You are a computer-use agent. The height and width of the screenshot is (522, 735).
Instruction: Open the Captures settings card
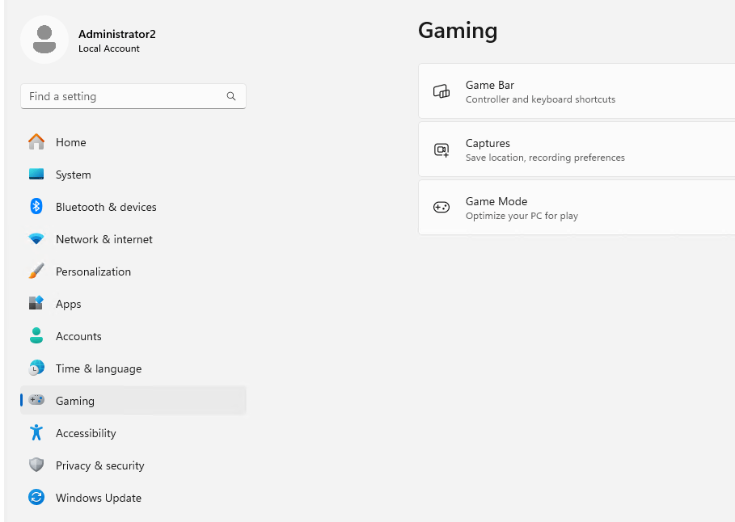click(x=577, y=149)
